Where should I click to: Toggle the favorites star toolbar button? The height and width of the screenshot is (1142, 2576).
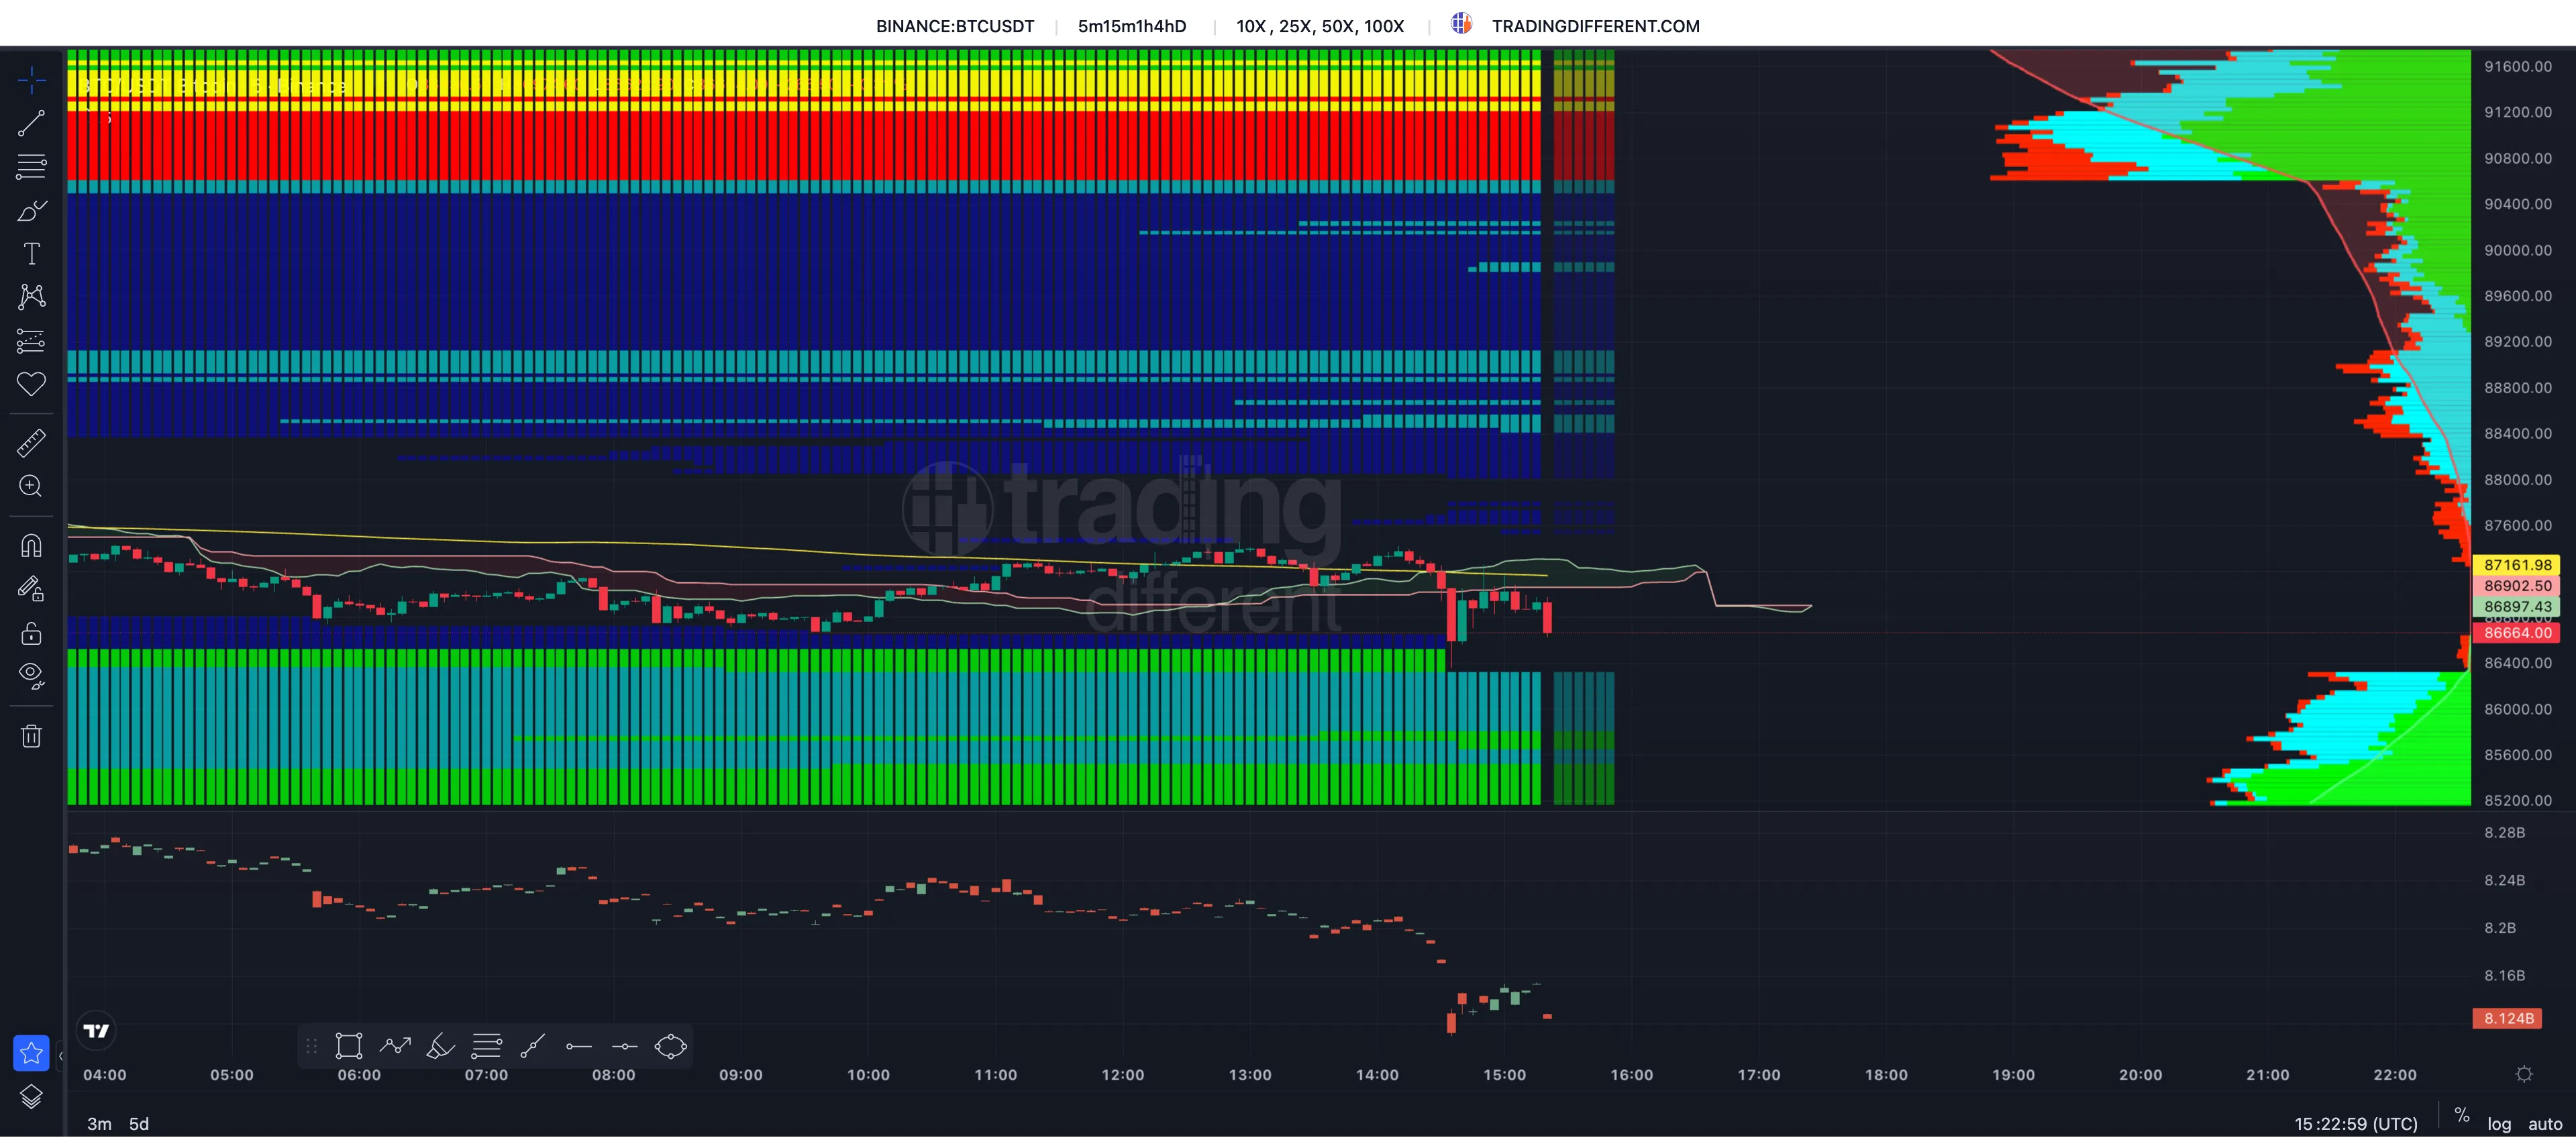(31, 1052)
